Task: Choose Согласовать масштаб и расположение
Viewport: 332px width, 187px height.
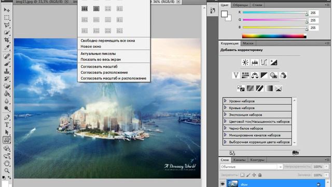Action: 114,78
